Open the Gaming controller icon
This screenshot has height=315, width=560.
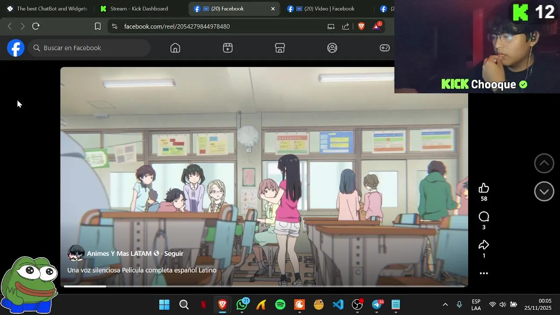(x=385, y=48)
